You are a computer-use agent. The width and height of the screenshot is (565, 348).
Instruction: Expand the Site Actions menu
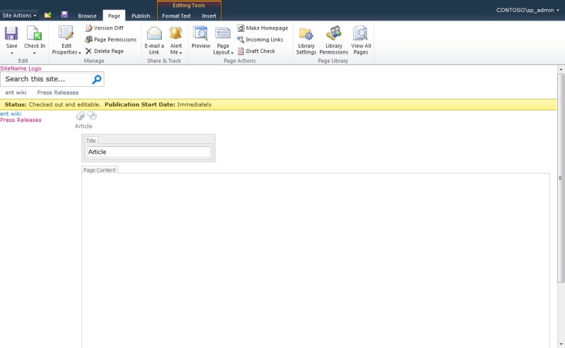19,16
